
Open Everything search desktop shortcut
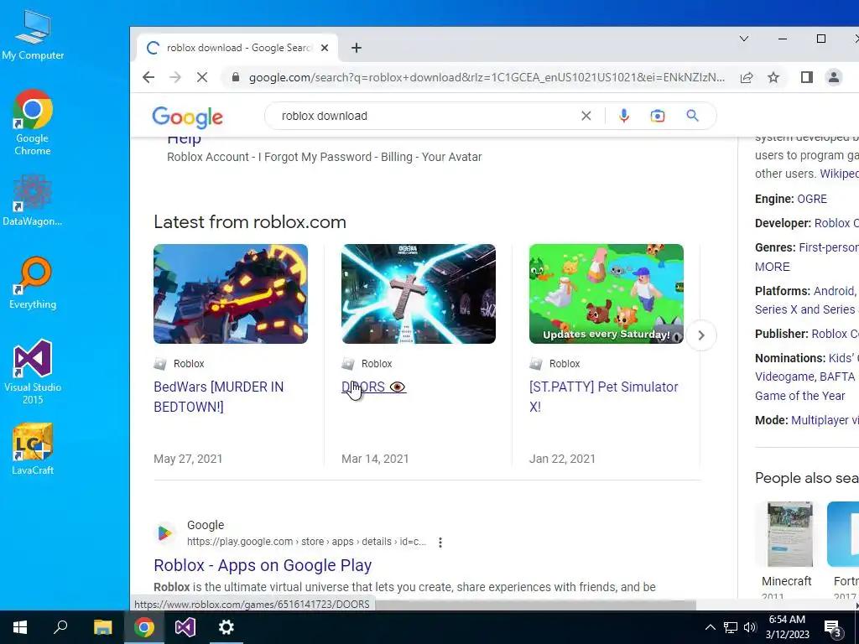coord(33,283)
